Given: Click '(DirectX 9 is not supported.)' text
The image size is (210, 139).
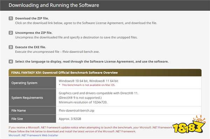Looking at the screenshot, I should tap(80, 98).
